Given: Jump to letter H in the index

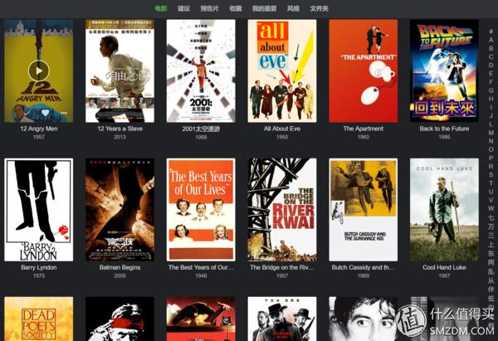Looking at the screenshot, I should [x=491, y=99].
